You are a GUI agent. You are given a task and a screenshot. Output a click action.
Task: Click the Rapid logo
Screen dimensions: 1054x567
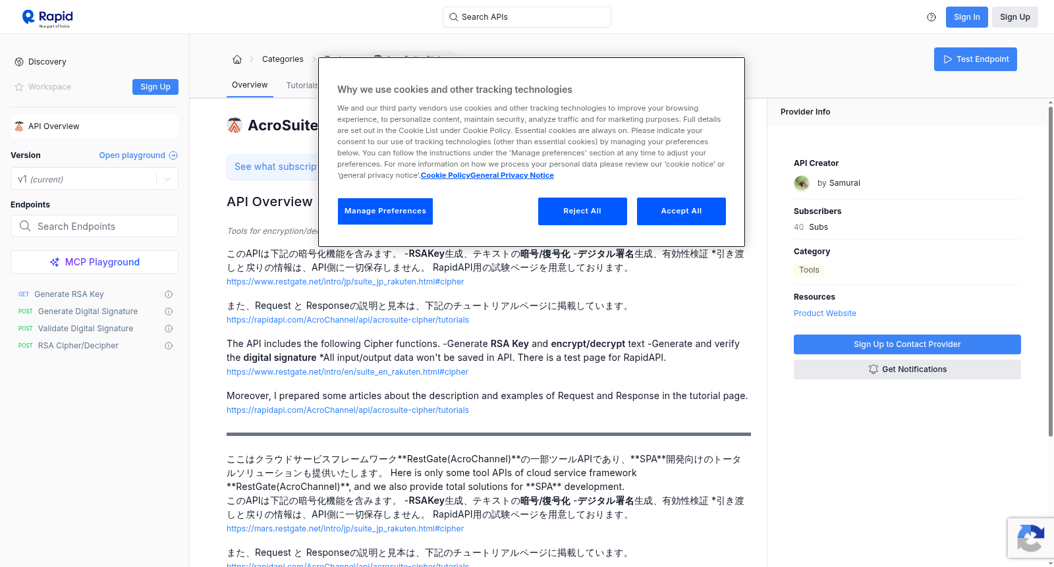pyautogui.click(x=47, y=18)
